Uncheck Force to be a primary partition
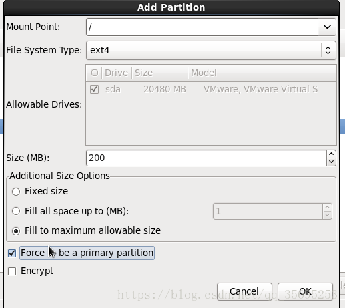The width and height of the screenshot is (345, 308). (x=12, y=253)
